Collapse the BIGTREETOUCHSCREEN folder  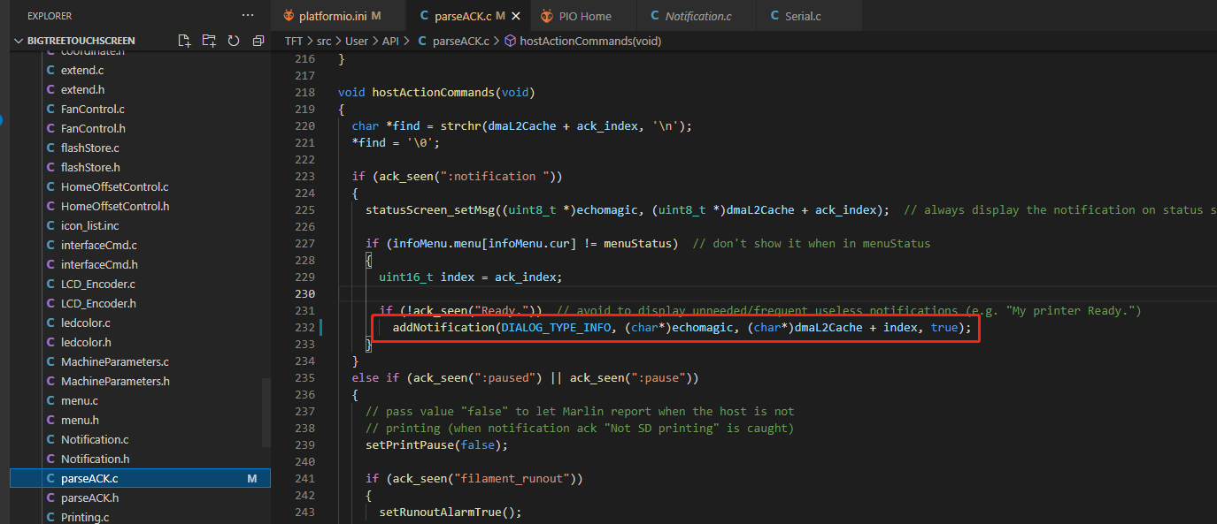click(18, 40)
